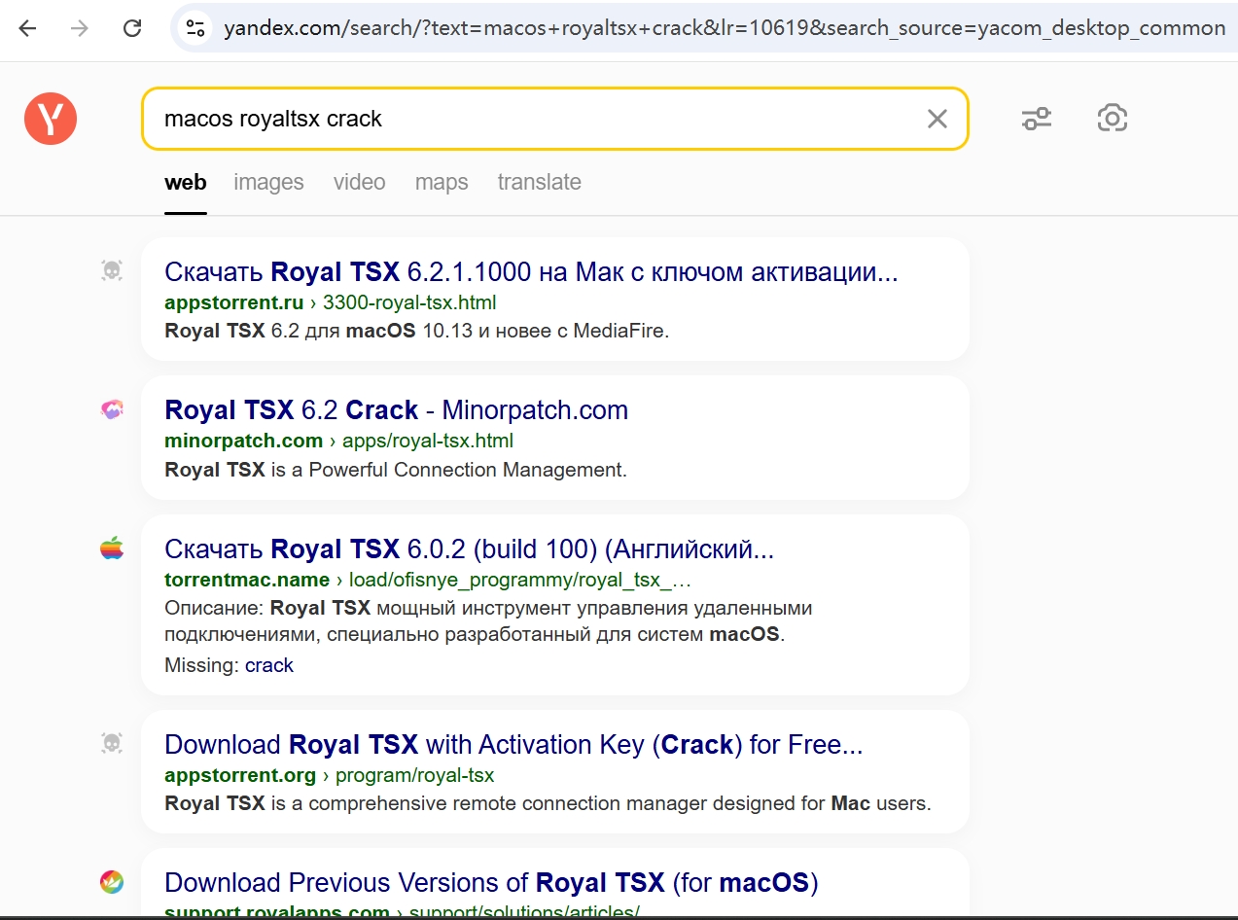
Task: Switch to the images tab
Action: pos(268,182)
